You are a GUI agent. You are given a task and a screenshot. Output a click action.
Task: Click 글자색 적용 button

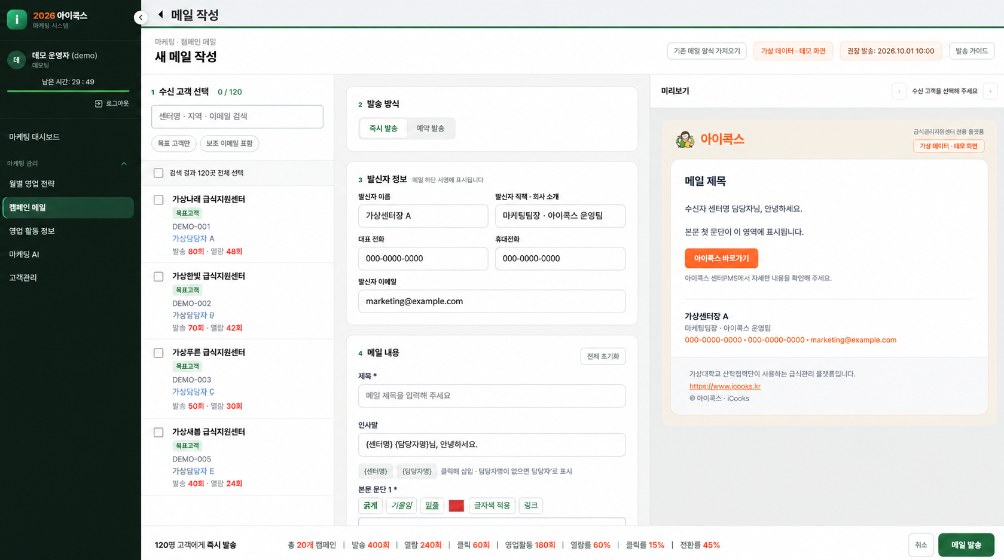pyautogui.click(x=492, y=506)
